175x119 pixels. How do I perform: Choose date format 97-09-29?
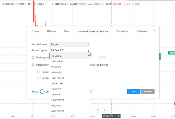[x=70, y=67]
